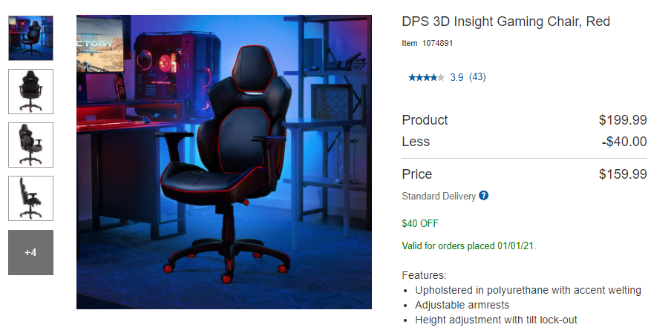Click the main gaming chair product image
Viewport: 671px width, 333px height.
tap(224, 162)
